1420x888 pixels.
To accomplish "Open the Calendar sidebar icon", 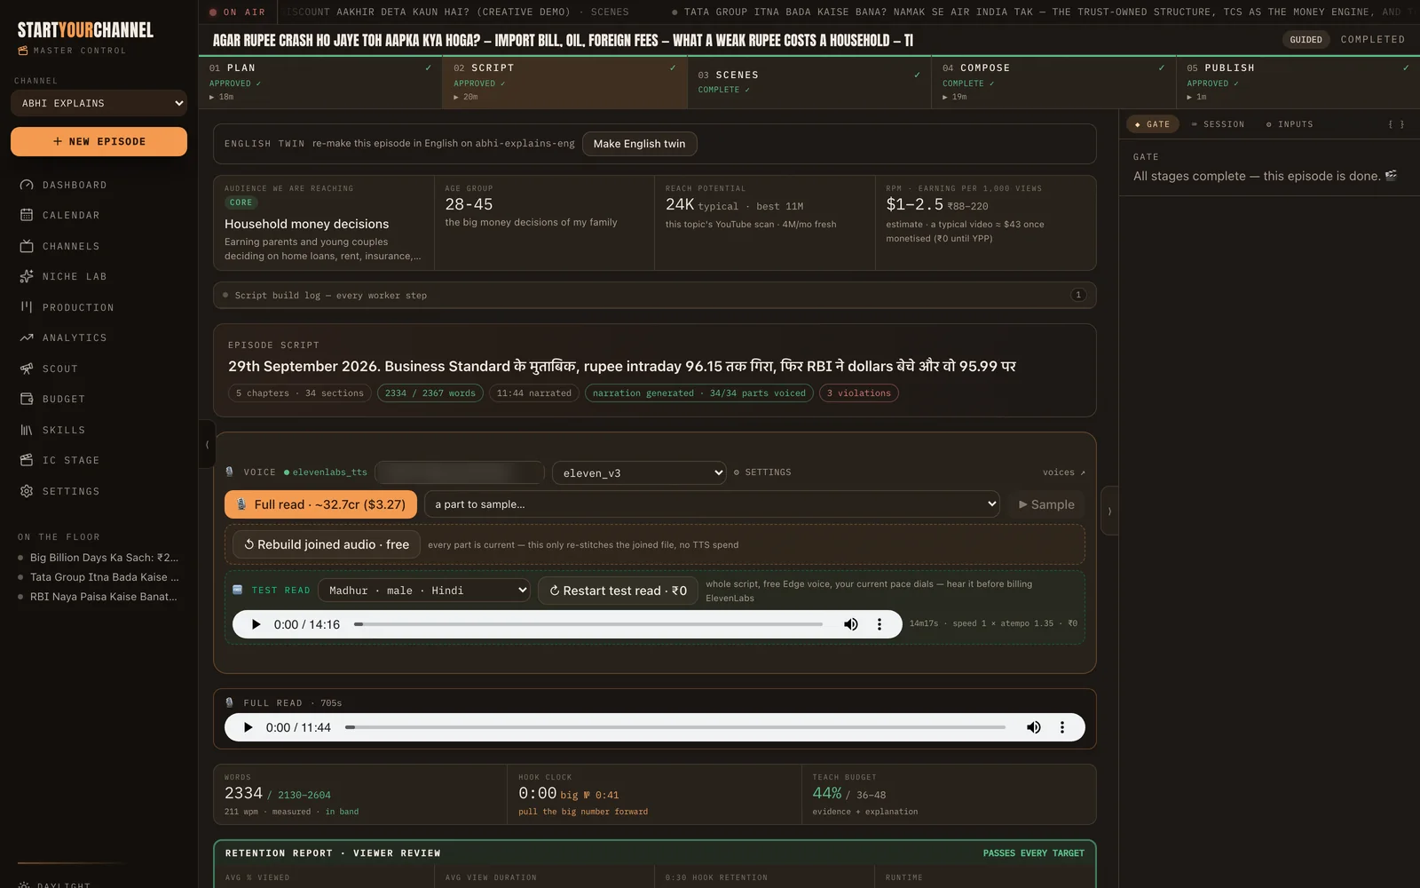I will click(x=27, y=215).
